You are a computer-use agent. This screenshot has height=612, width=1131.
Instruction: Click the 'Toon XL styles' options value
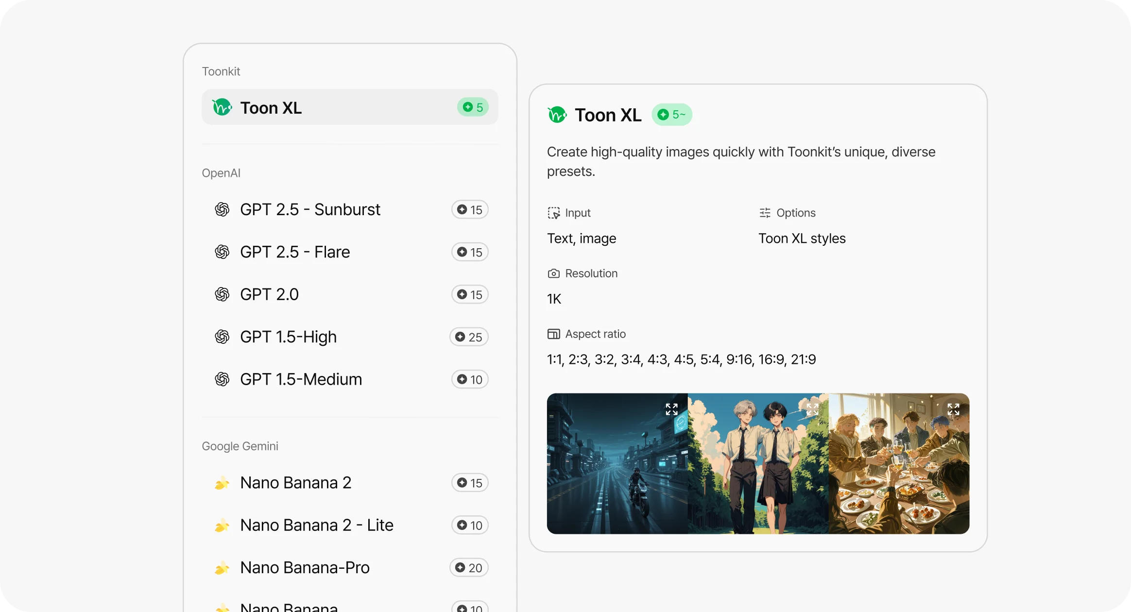(x=802, y=238)
